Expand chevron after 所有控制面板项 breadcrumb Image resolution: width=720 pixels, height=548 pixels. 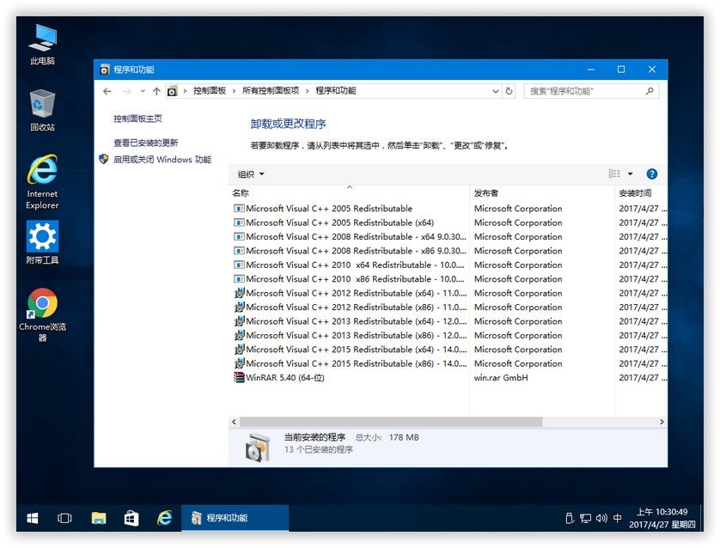[x=308, y=91]
